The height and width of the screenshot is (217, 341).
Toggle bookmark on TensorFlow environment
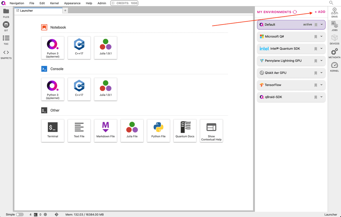click(315, 85)
